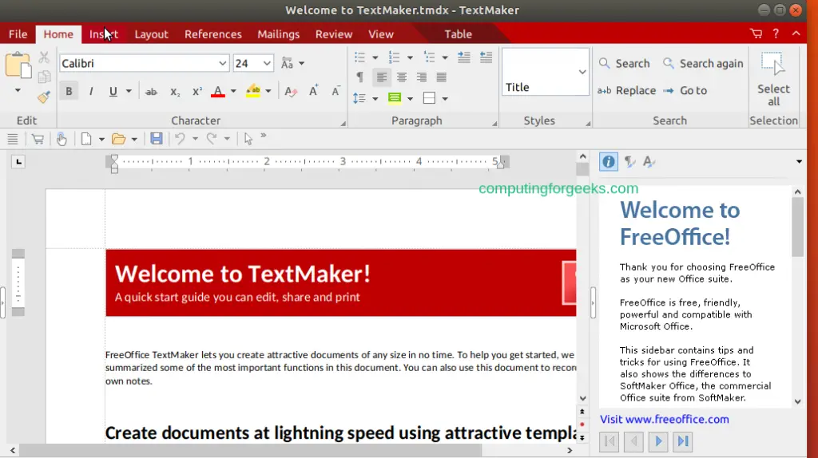818x458 pixels.
Task: Open the File menu
Action: pyautogui.click(x=18, y=34)
